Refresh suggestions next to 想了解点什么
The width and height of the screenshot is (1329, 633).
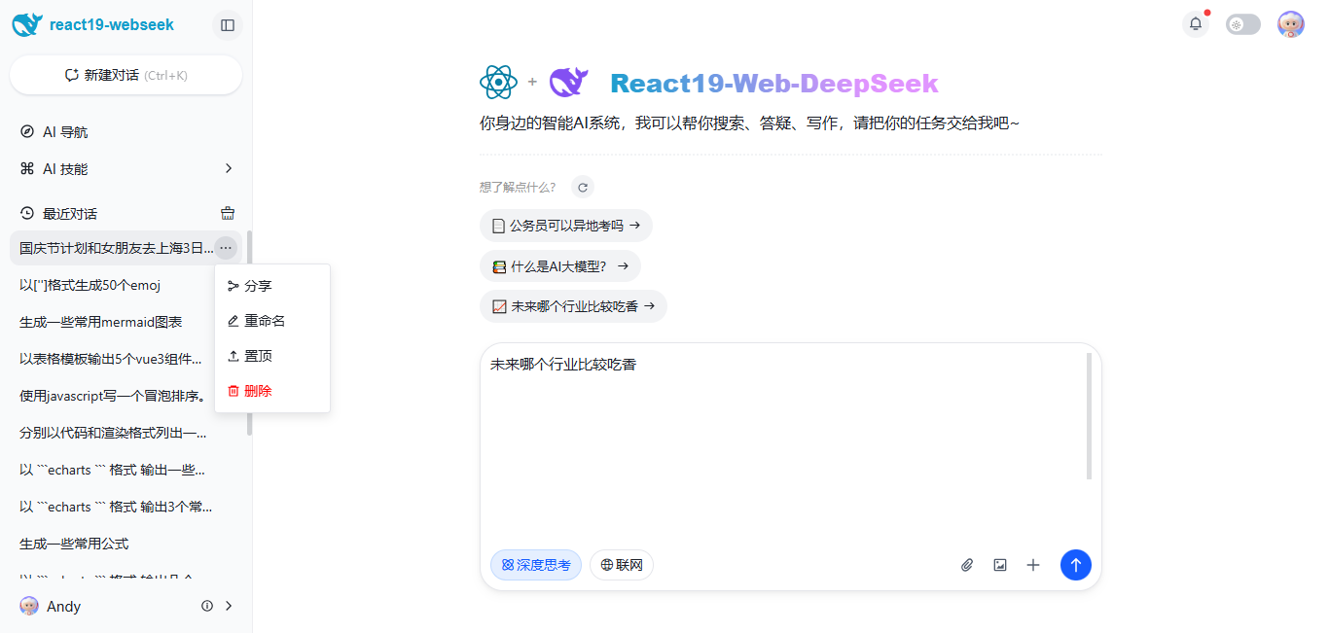pos(583,187)
